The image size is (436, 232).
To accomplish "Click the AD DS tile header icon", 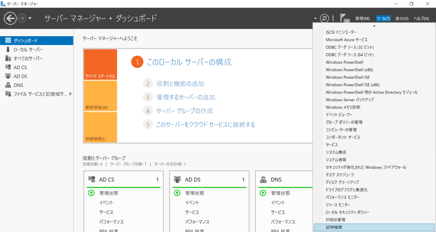I will point(178,179).
